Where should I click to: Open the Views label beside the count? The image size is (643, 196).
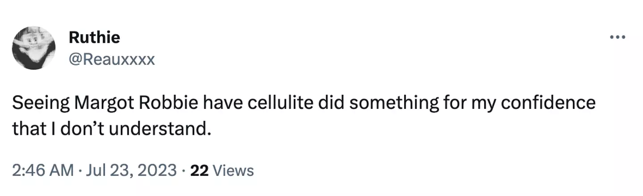point(234,171)
